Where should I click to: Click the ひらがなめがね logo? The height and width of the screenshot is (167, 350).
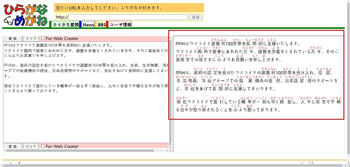(x=26, y=15)
